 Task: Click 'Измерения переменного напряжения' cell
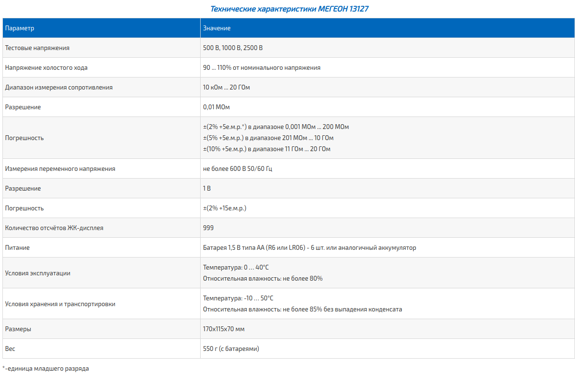(x=101, y=169)
